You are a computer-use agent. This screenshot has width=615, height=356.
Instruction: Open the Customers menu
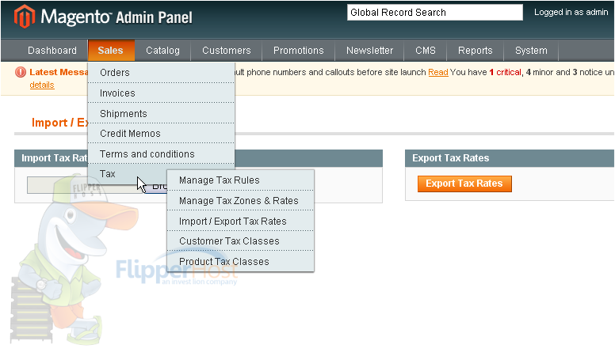227,51
